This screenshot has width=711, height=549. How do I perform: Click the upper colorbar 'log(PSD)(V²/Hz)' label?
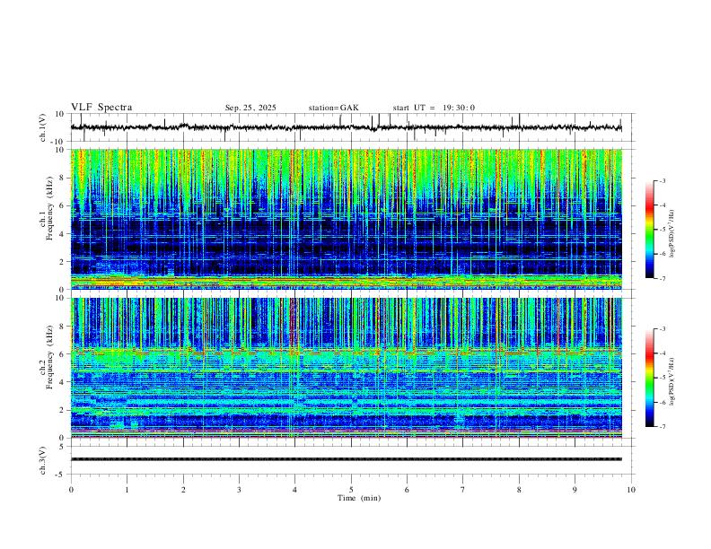point(671,234)
